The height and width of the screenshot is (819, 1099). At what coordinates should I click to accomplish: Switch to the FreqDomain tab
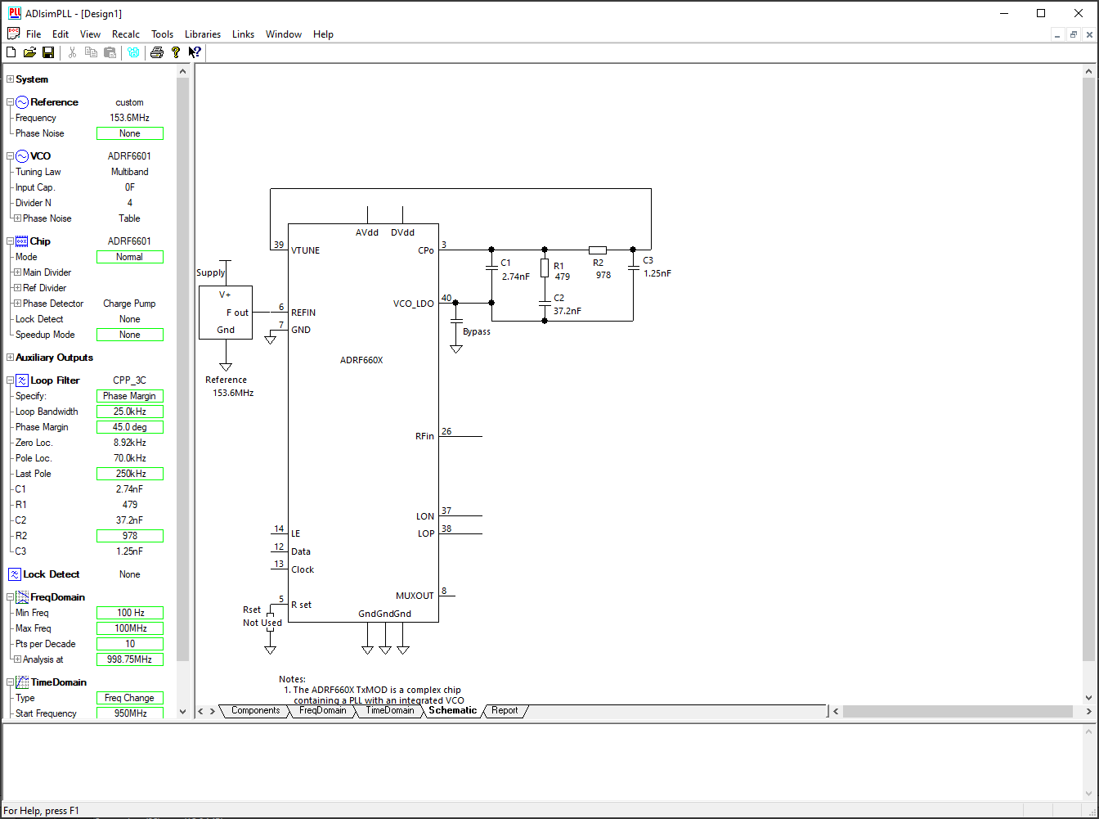(322, 710)
